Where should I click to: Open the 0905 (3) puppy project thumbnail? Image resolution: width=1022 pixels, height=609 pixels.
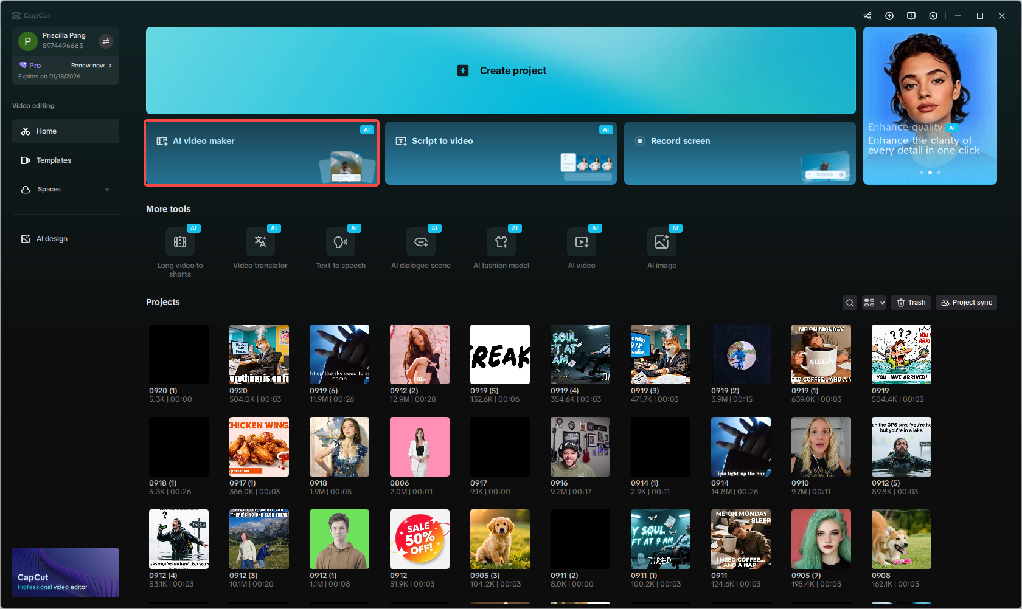(x=499, y=538)
